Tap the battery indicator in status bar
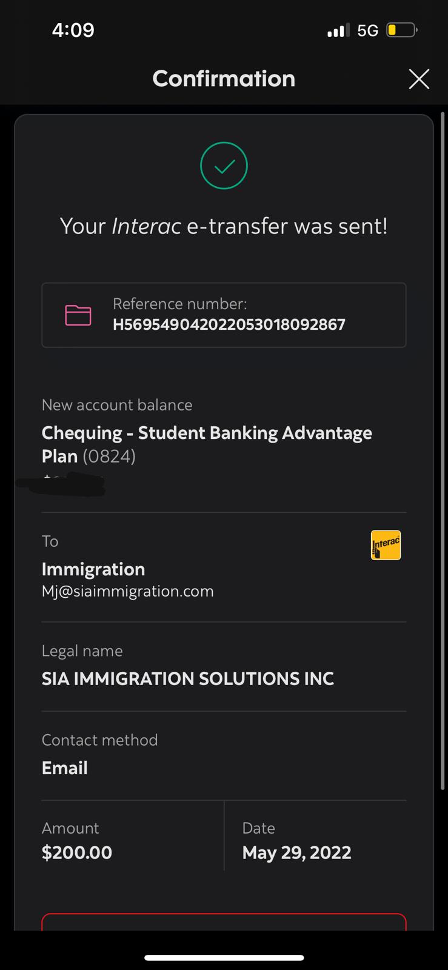The width and height of the screenshot is (448, 970). click(x=401, y=30)
